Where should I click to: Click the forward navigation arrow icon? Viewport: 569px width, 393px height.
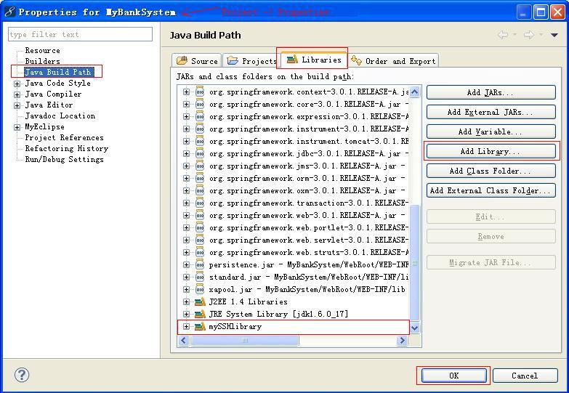coord(529,35)
